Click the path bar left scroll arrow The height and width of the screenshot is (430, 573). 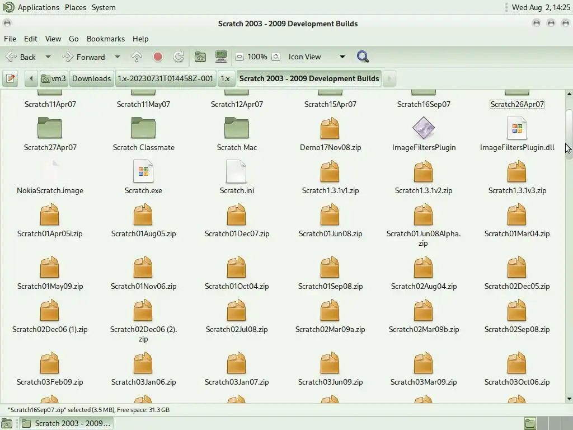point(31,78)
